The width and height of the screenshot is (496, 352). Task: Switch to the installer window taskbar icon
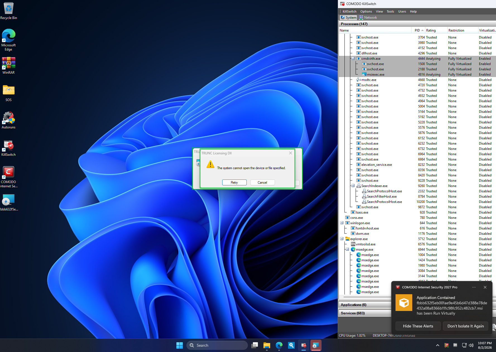316,345
